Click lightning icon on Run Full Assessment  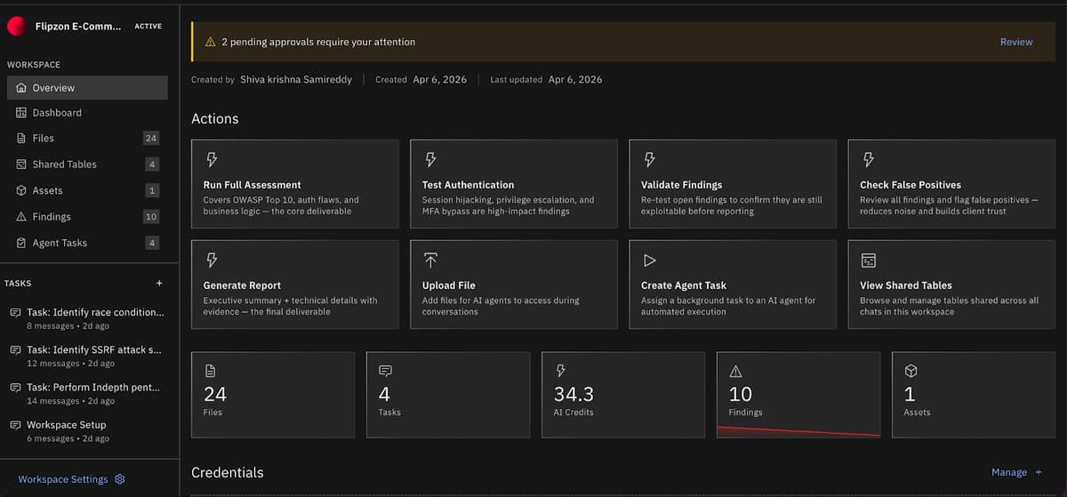(x=211, y=159)
